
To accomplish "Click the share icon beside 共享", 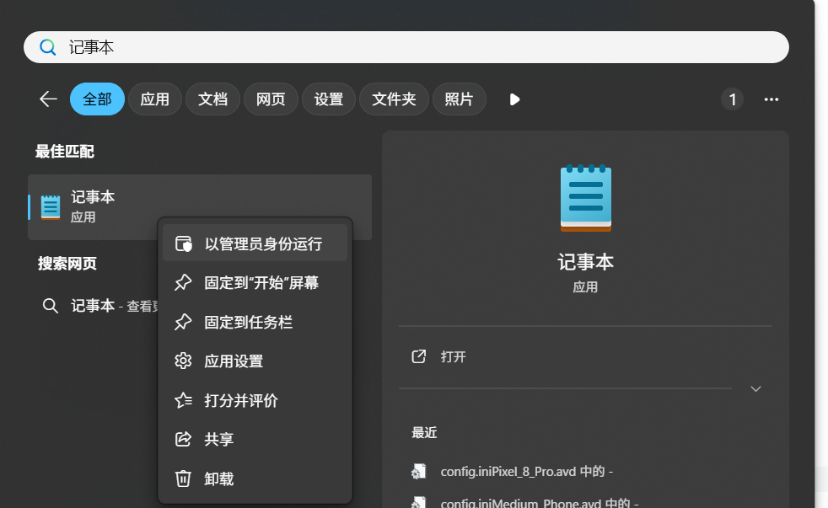I will (x=183, y=439).
